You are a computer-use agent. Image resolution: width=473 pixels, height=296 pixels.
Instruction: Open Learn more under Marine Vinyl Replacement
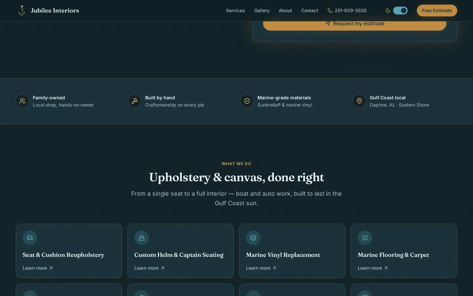coord(261,268)
